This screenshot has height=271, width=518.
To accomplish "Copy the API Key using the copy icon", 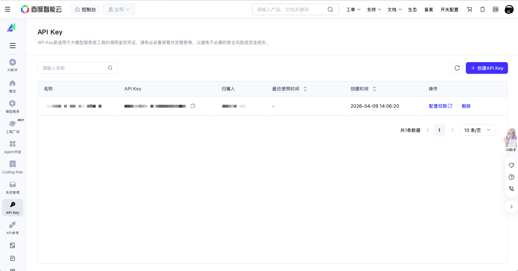I will (192, 106).
